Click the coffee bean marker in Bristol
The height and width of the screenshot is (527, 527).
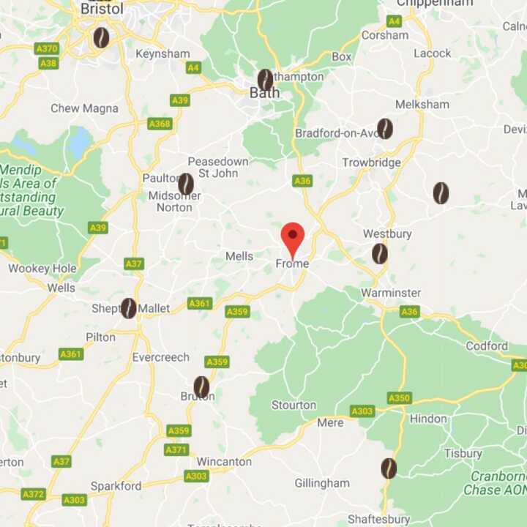click(x=101, y=37)
